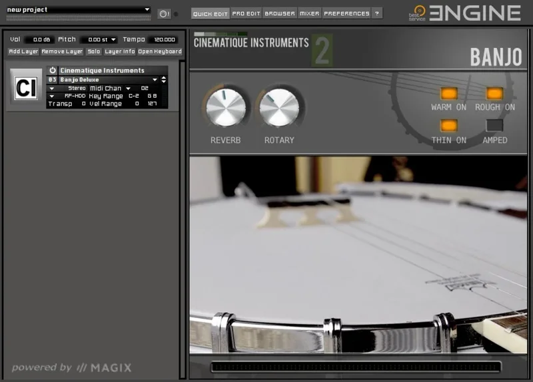Screen dimensions: 533x382
Task: Click the Best Service Engine logo
Action: [x=464, y=13]
